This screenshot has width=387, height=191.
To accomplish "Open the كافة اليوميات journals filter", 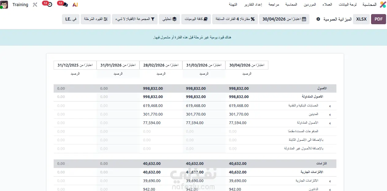I will click(x=196, y=19).
